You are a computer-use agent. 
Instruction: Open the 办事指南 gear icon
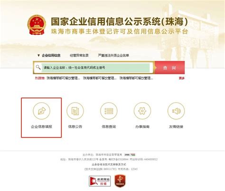point(142,111)
